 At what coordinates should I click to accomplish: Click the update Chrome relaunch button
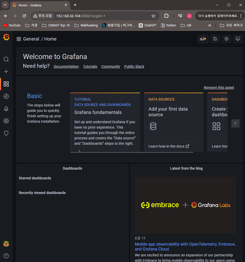tap(217, 16)
